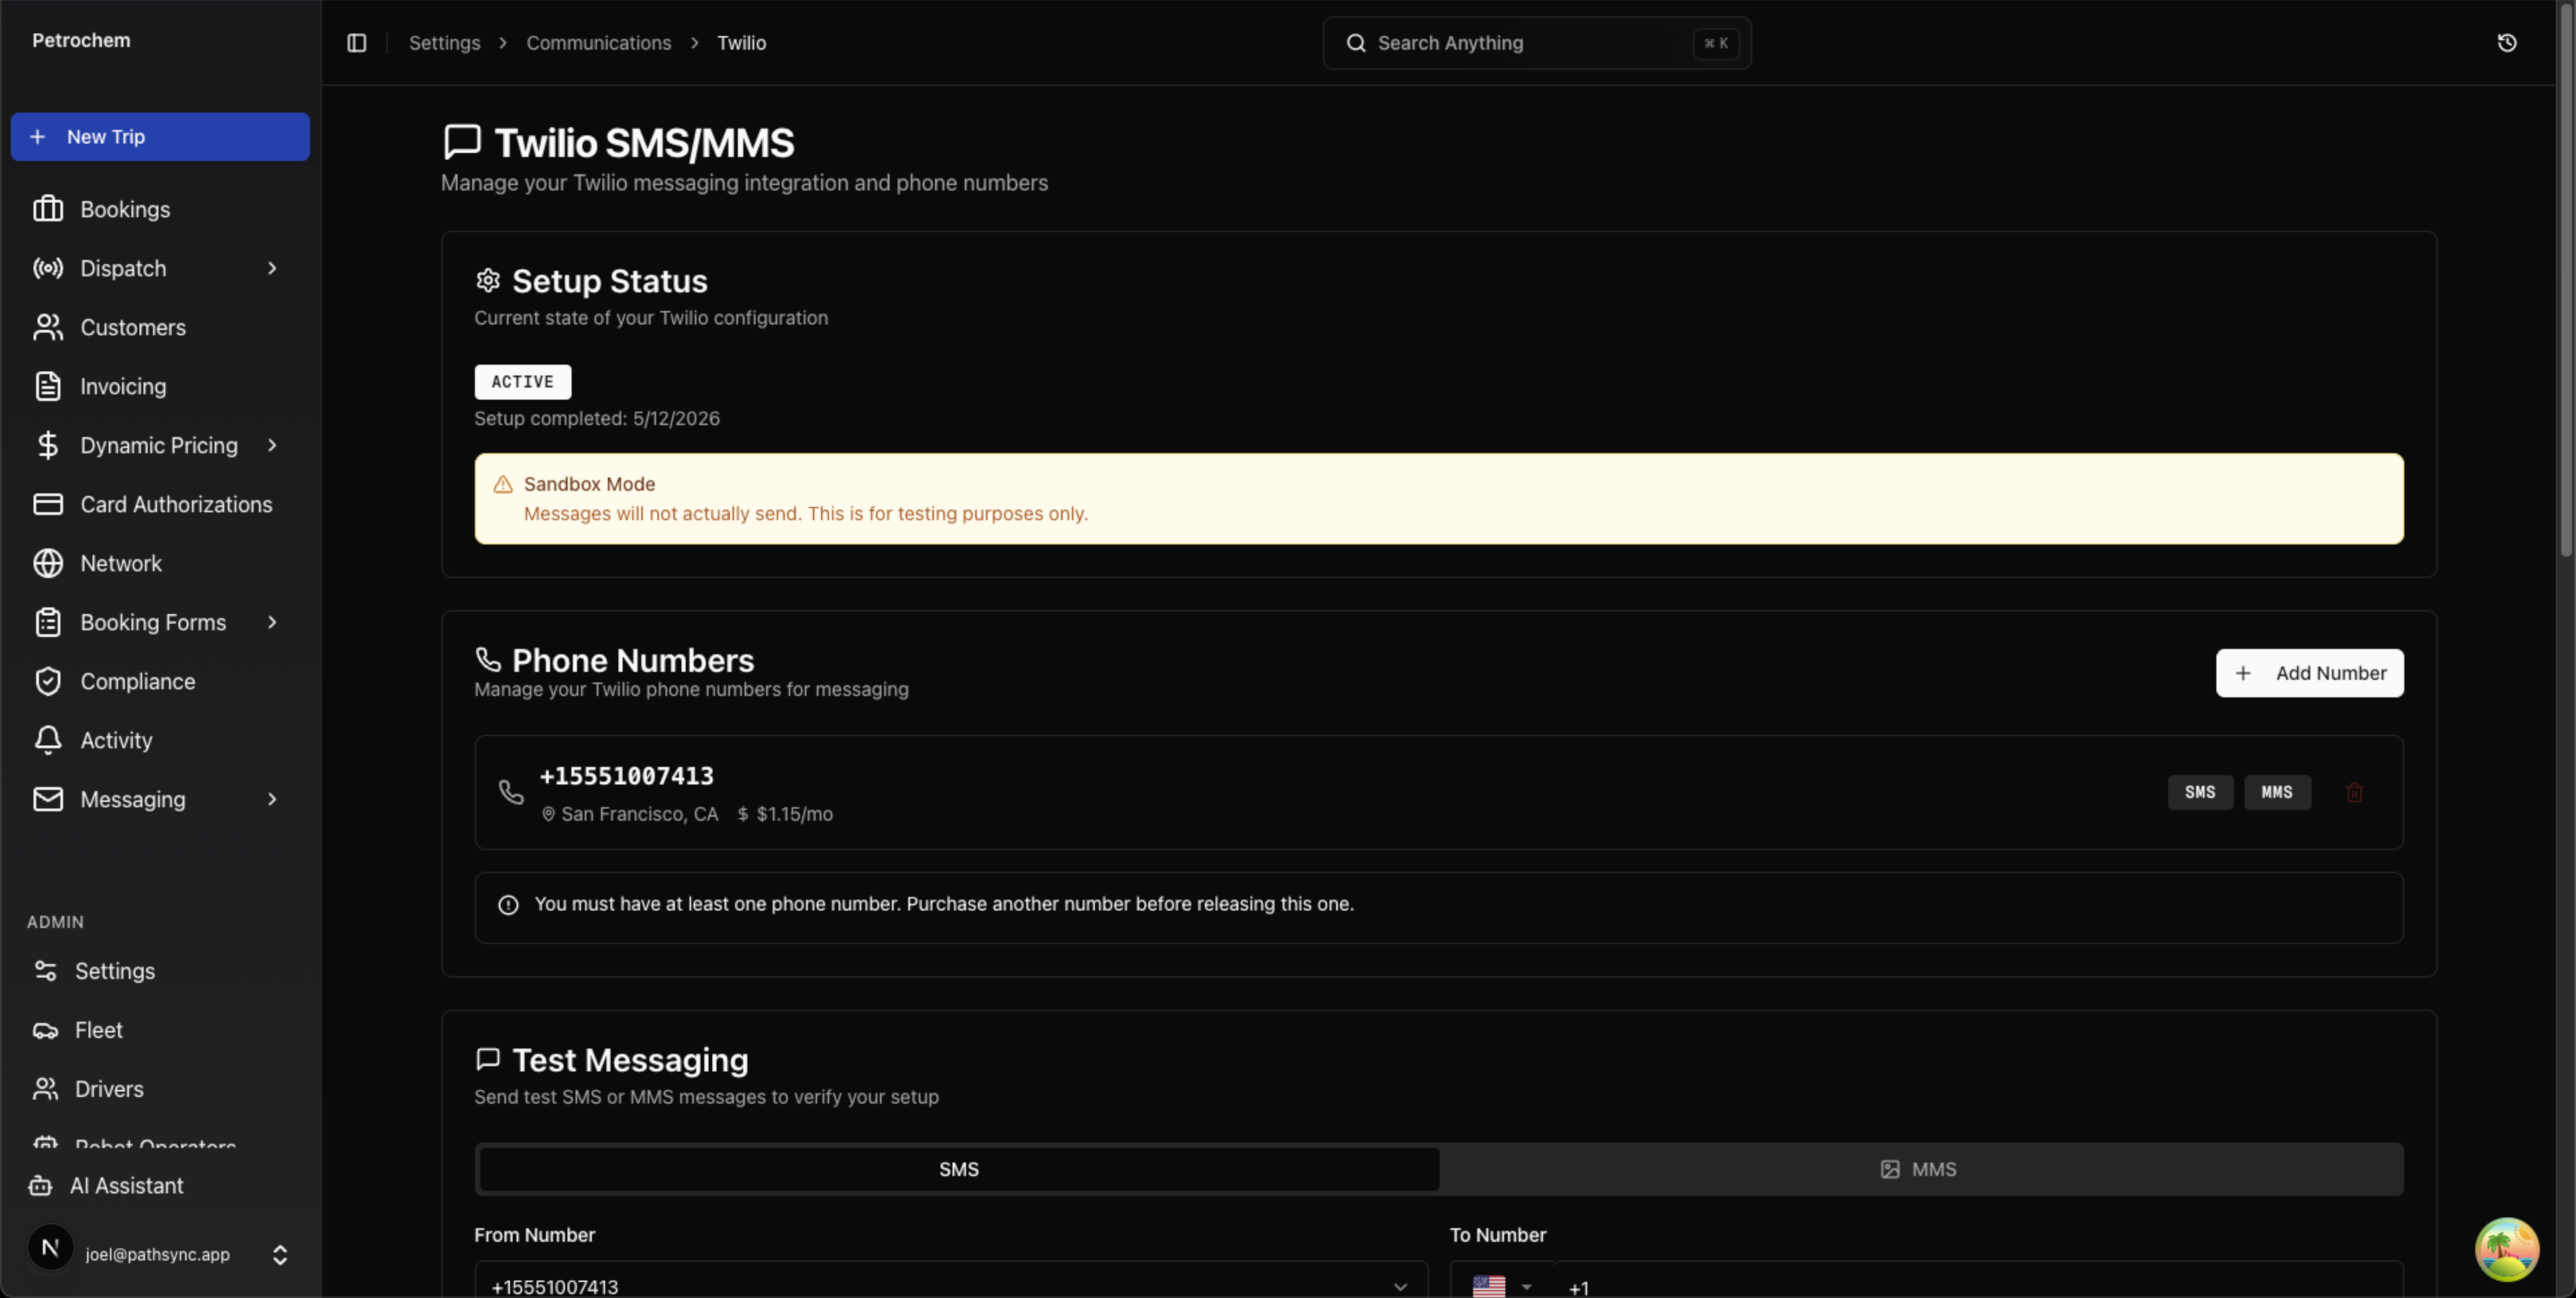Click the Customers people icon

coord(48,327)
